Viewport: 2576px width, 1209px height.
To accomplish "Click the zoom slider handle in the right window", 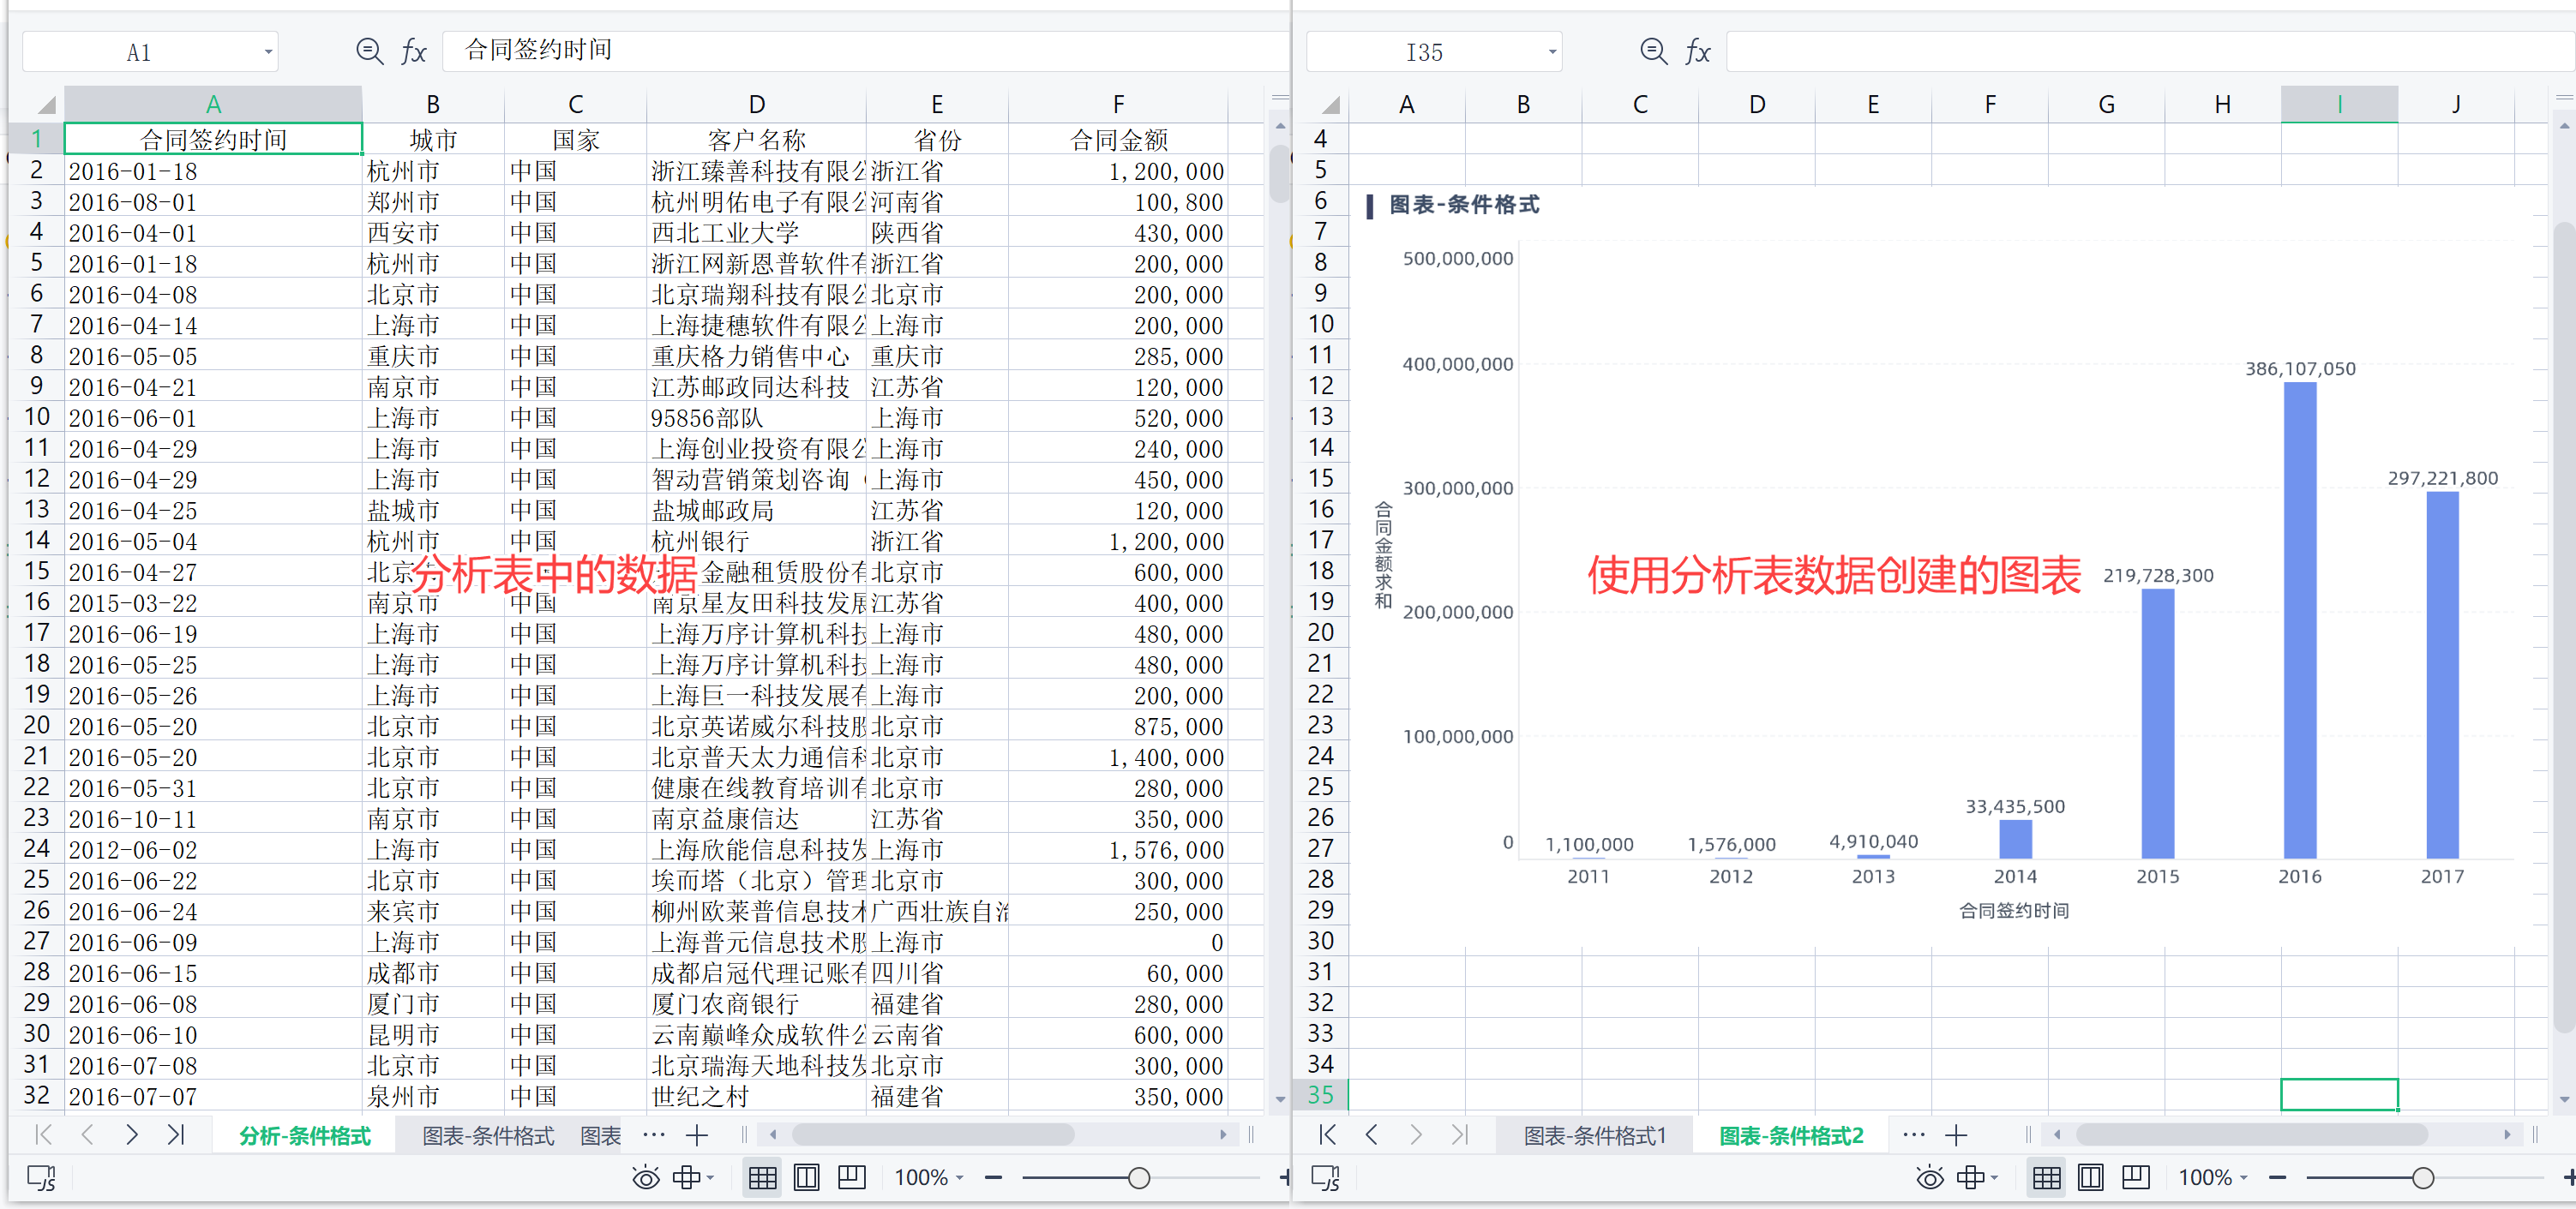I will point(2422,1178).
